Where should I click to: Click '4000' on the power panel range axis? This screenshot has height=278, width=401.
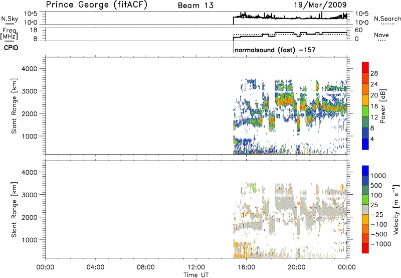[x=29, y=69]
